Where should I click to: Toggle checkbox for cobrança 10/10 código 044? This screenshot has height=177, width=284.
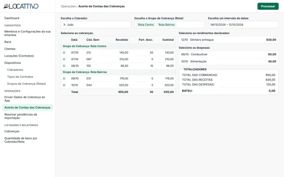pyautogui.click(x=64, y=85)
